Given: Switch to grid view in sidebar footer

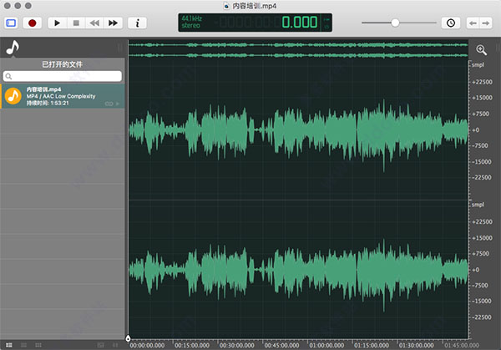Looking at the screenshot, I should pyautogui.click(x=38, y=345).
